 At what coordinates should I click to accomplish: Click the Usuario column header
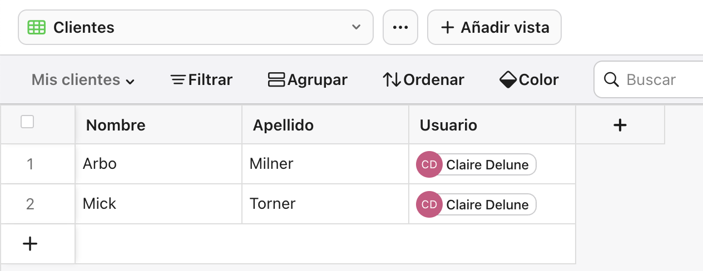click(x=492, y=125)
